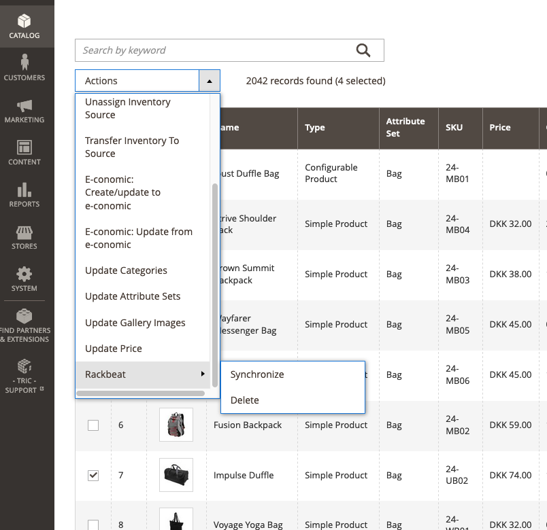Check the Fusion Backpack row checkbox
The height and width of the screenshot is (530, 547).
(93, 425)
